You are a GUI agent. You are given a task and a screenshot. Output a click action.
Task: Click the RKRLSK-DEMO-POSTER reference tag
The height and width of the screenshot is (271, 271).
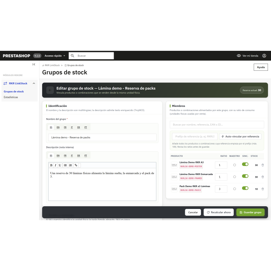pyautogui.click(x=191, y=166)
